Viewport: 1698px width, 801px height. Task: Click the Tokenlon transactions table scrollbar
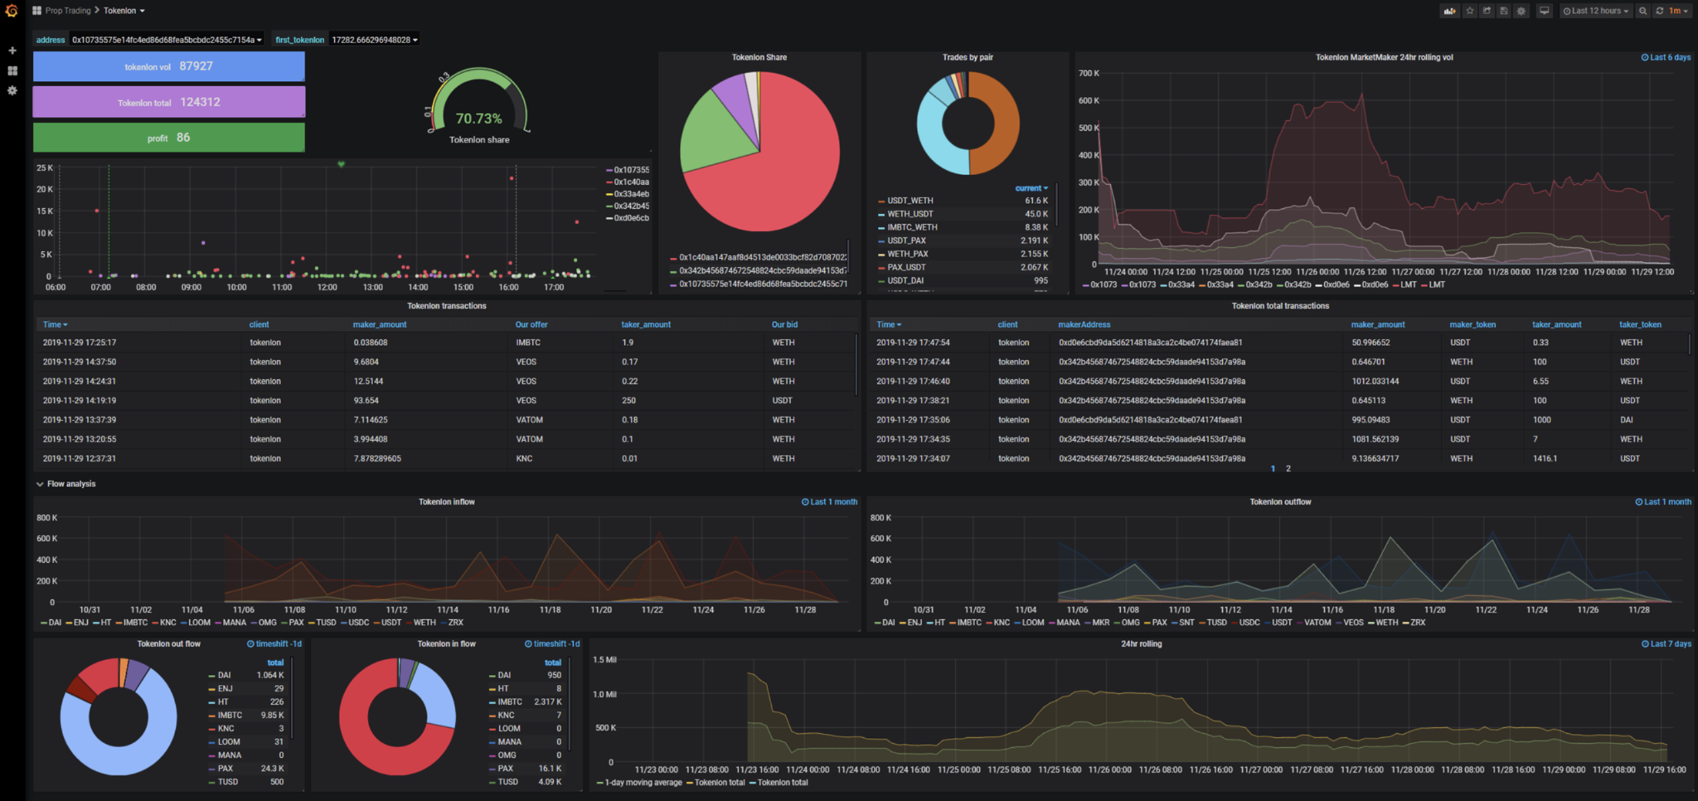[856, 365]
